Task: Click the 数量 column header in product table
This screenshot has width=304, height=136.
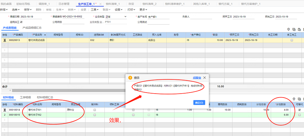Action: [215, 35]
